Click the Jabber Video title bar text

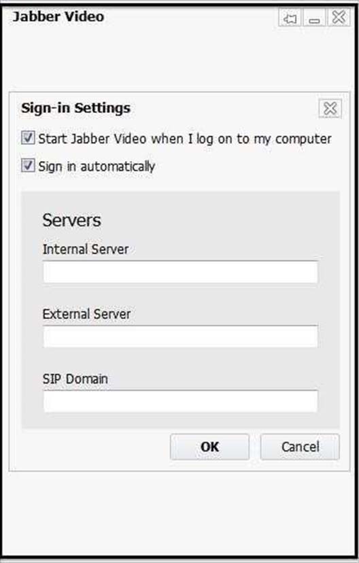[58, 16]
